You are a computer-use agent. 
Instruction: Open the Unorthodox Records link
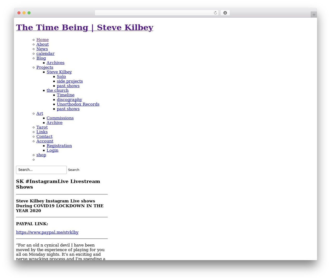(x=78, y=104)
